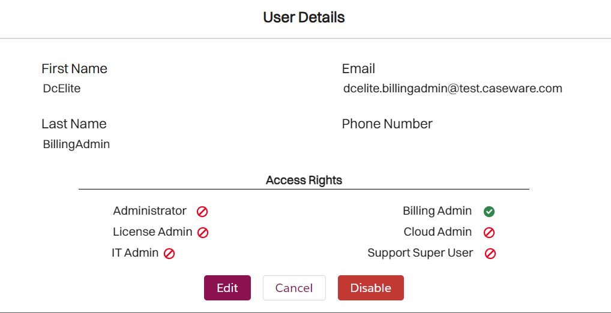Disable this user with the Disable button
Image resolution: width=611 pixels, height=313 pixels.
370,288
